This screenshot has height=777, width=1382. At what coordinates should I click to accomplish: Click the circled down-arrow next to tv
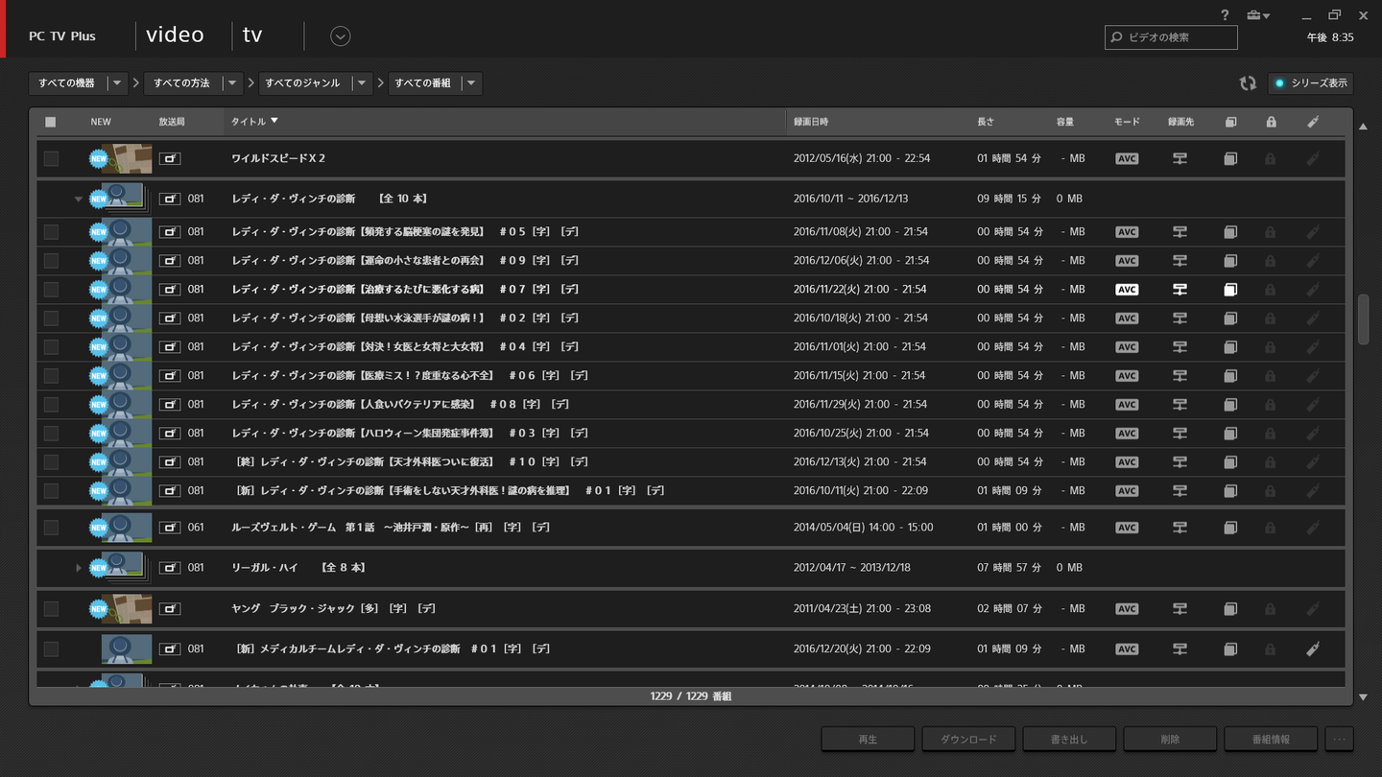click(x=340, y=36)
